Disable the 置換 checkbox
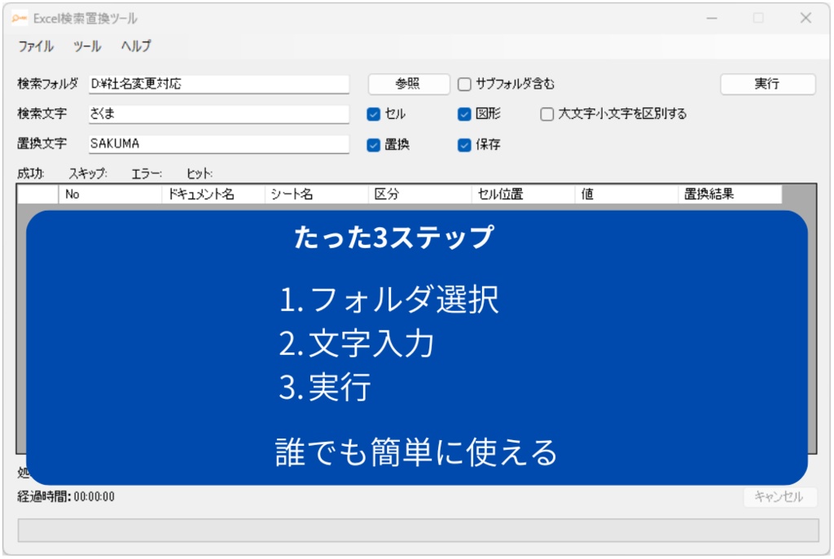 coord(375,144)
